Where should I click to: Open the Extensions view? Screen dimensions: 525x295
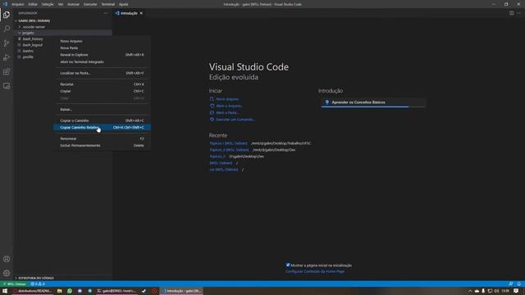coord(7,71)
